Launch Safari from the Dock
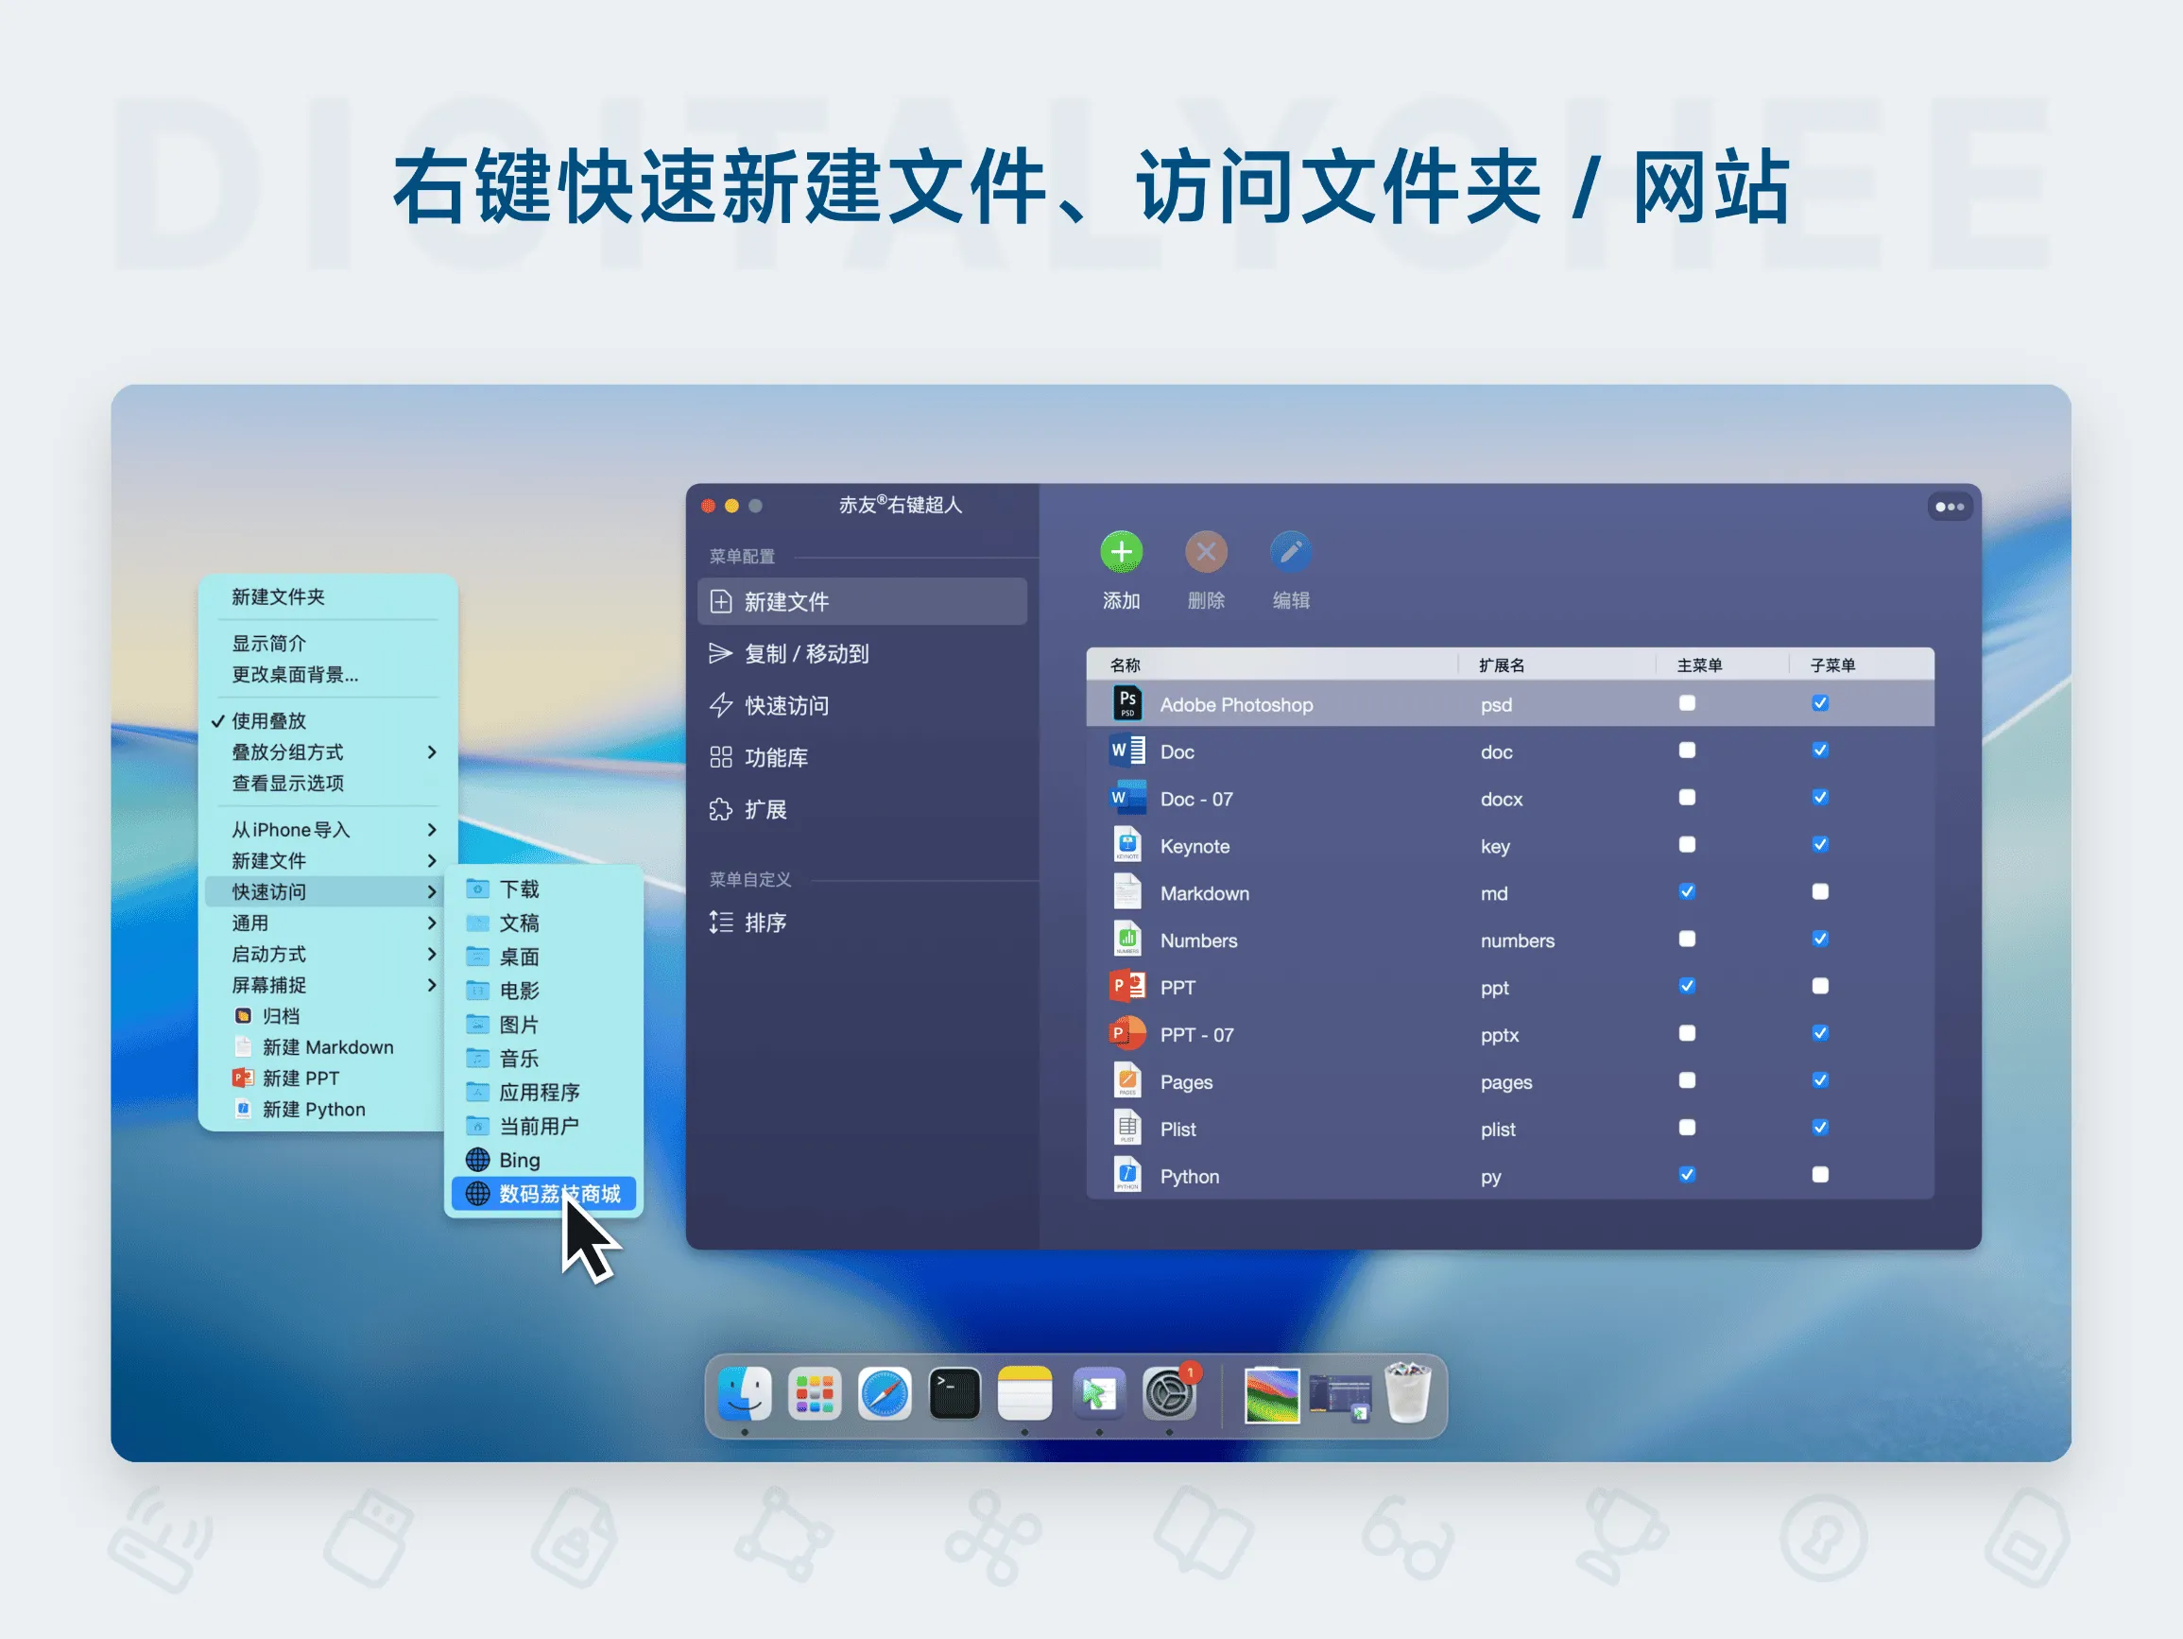The height and width of the screenshot is (1639, 2183). (x=885, y=1393)
